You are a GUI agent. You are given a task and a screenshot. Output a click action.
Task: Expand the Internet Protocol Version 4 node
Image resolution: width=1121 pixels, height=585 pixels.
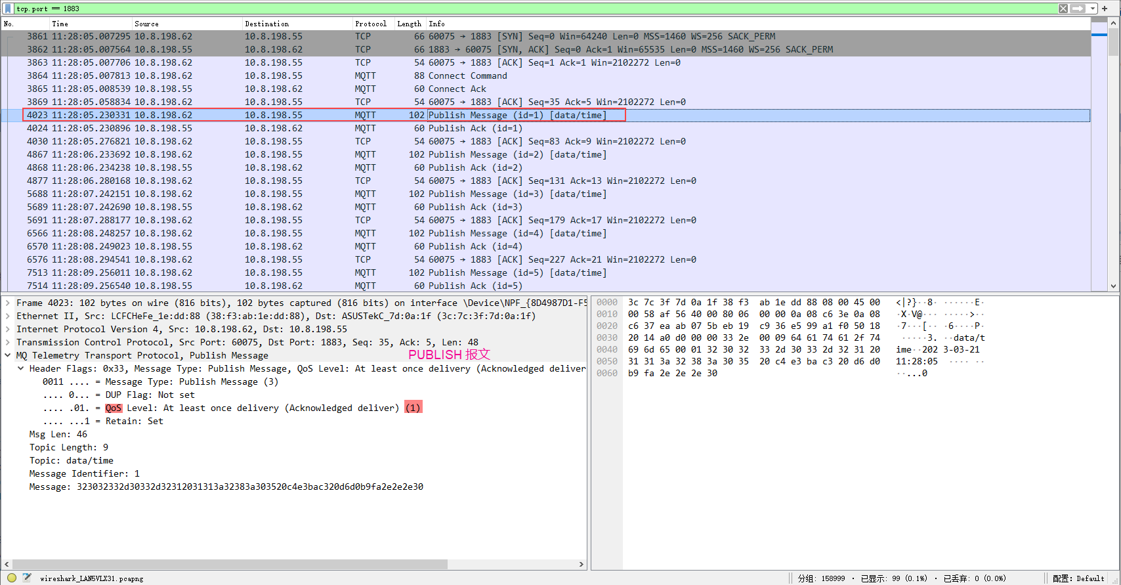(x=8, y=329)
